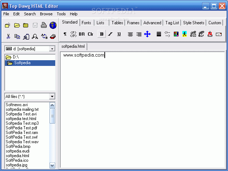Click the blue four-way arrows icon

click(x=147, y=34)
